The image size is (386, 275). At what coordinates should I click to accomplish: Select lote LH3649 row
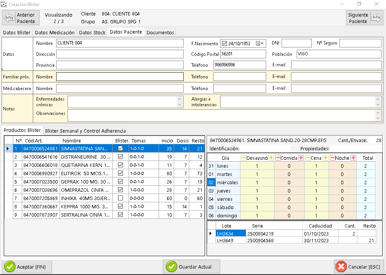(x=292, y=240)
